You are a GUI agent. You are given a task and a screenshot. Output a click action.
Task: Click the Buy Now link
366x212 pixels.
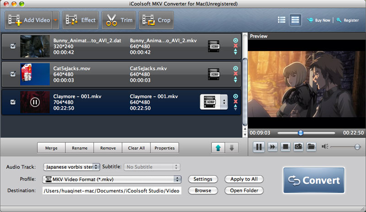pos(319,20)
